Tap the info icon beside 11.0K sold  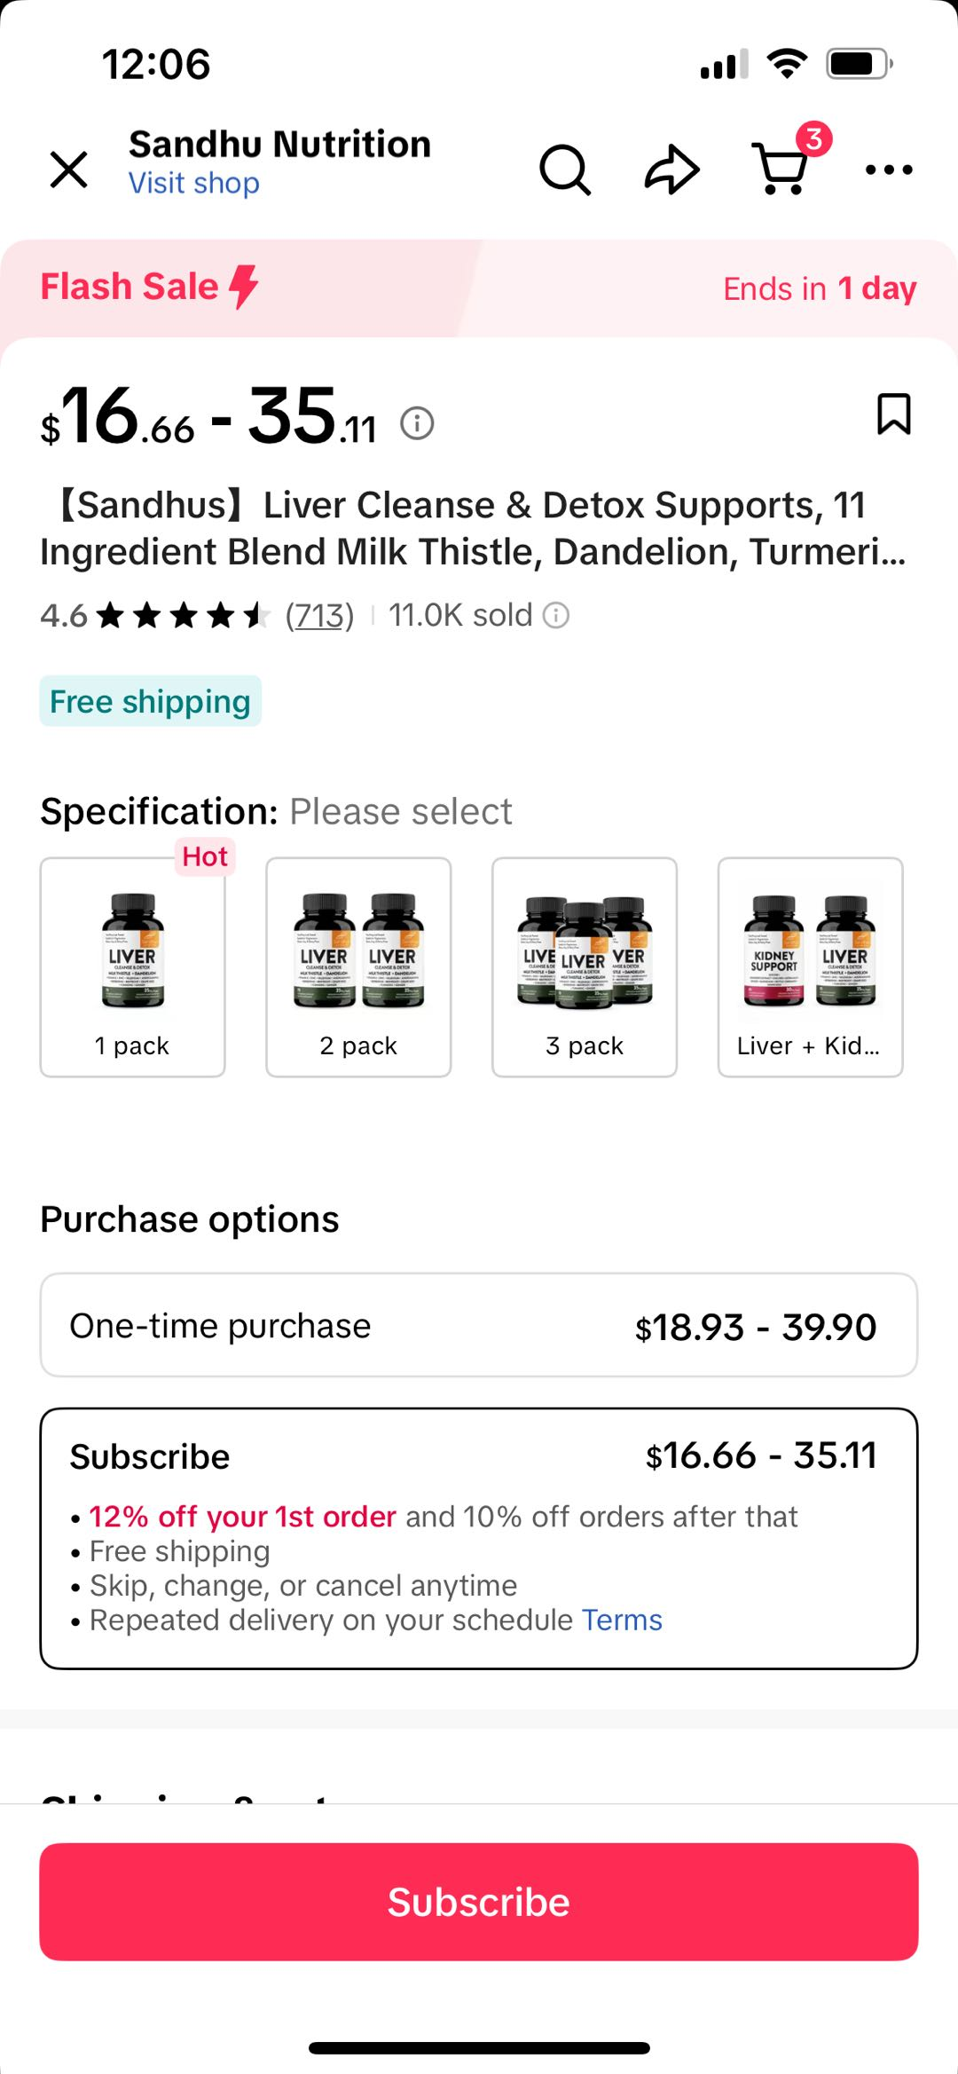[556, 615]
